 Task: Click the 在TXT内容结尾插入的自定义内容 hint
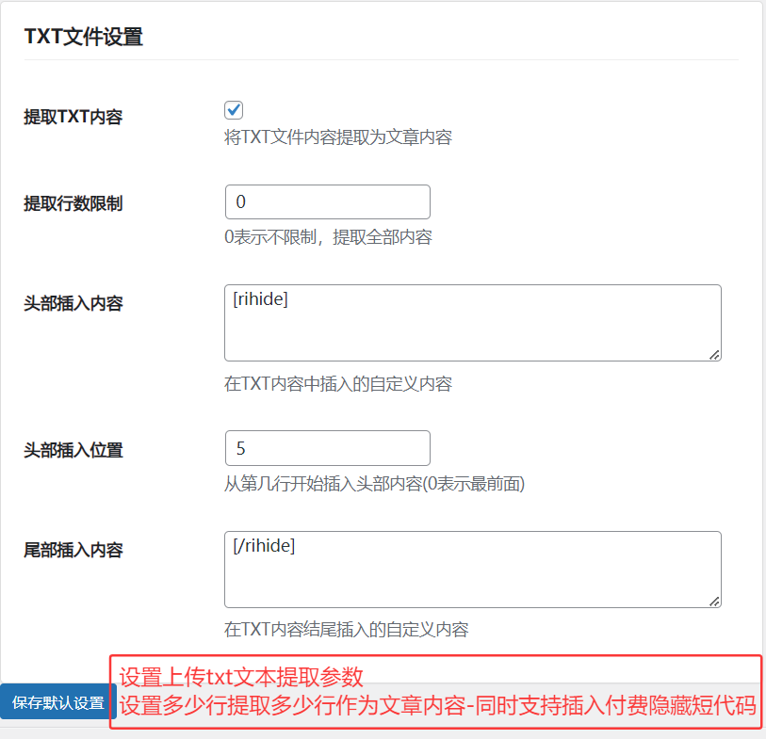[x=346, y=630]
